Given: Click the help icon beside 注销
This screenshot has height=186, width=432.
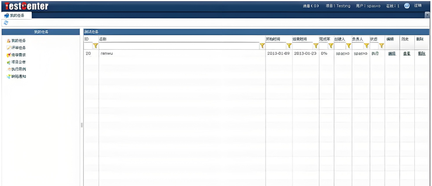Looking at the screenshot, I should [x=407, y=6].
